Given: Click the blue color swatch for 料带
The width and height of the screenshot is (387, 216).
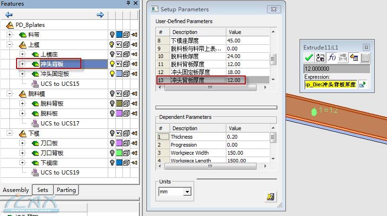Looking at the screenshot, I should (x=119, y=35).
